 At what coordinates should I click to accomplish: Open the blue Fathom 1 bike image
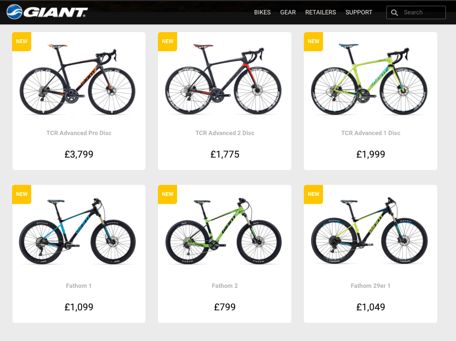[x=79, y=232]
